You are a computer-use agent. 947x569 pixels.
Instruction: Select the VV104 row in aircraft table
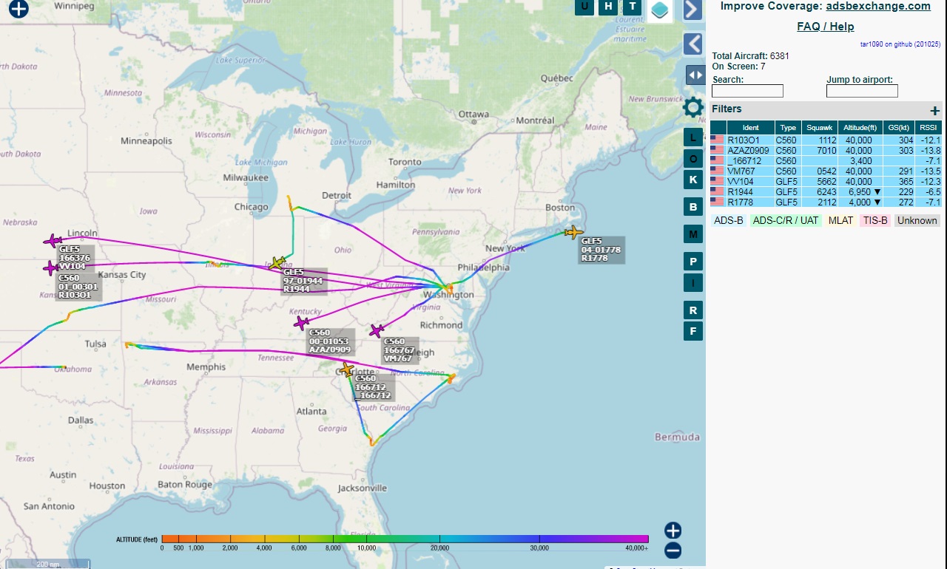(x=826, y=181)
